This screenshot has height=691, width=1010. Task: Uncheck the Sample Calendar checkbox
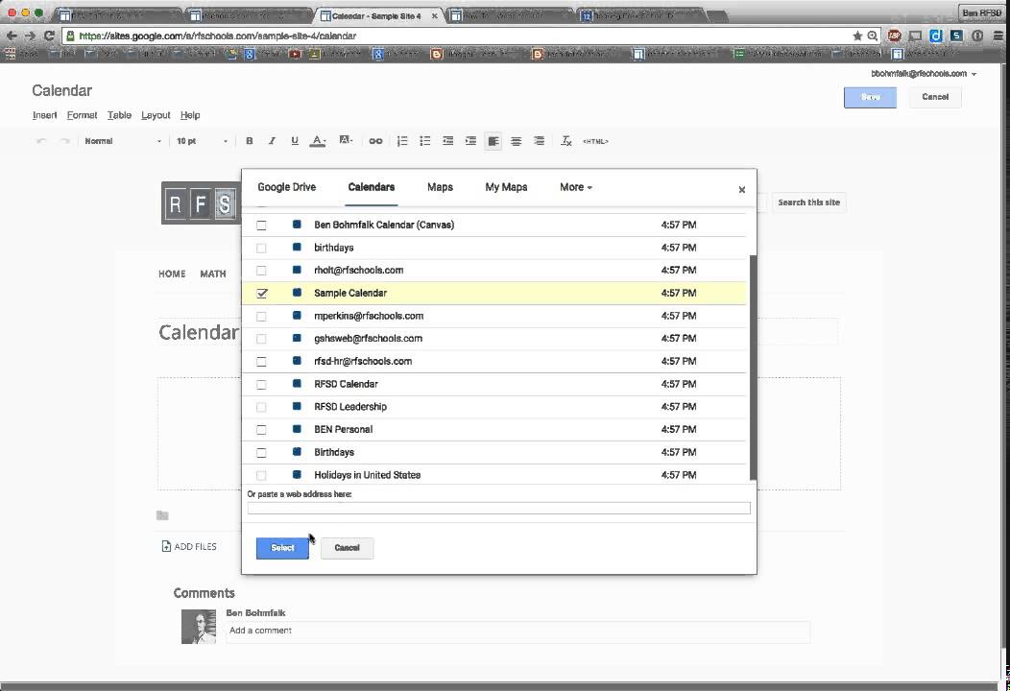tap(261, 293)
